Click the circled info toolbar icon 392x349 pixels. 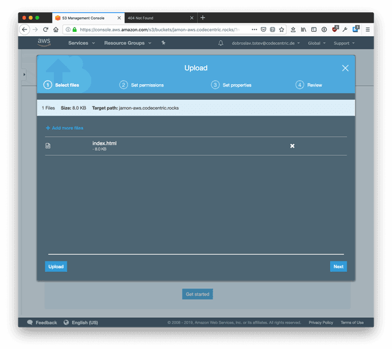324,29
